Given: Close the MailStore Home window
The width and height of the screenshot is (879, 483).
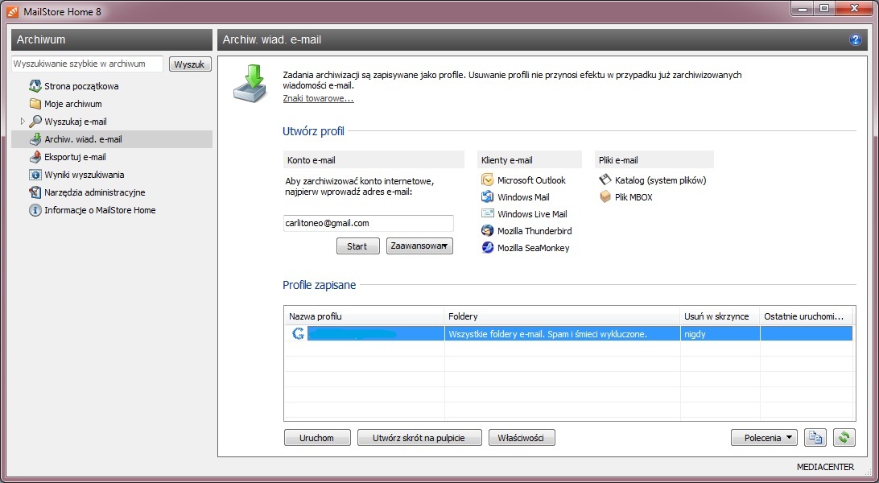Looking at the screenshot, I should coord(854,8).
